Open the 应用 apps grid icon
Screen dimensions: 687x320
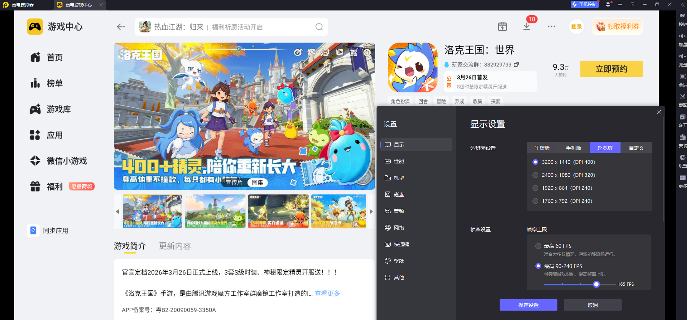click(35, 135)
